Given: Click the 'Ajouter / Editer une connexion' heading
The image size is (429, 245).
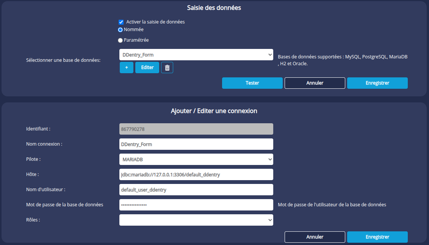Looking at the screenshot, I should (x=214, y=111).
